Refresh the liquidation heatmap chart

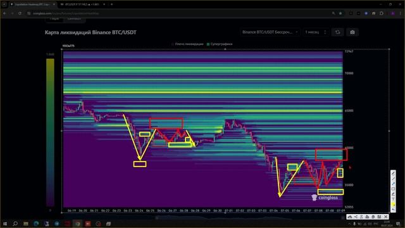pyautogui.click(x=337, y=32)
